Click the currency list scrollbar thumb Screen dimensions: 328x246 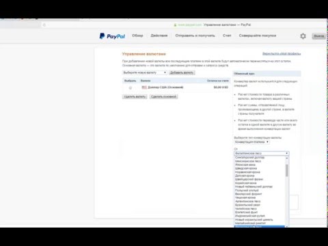tap(287, 170)
